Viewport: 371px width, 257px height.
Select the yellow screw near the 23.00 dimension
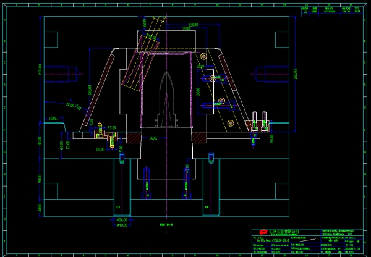(x=100, y=130)
